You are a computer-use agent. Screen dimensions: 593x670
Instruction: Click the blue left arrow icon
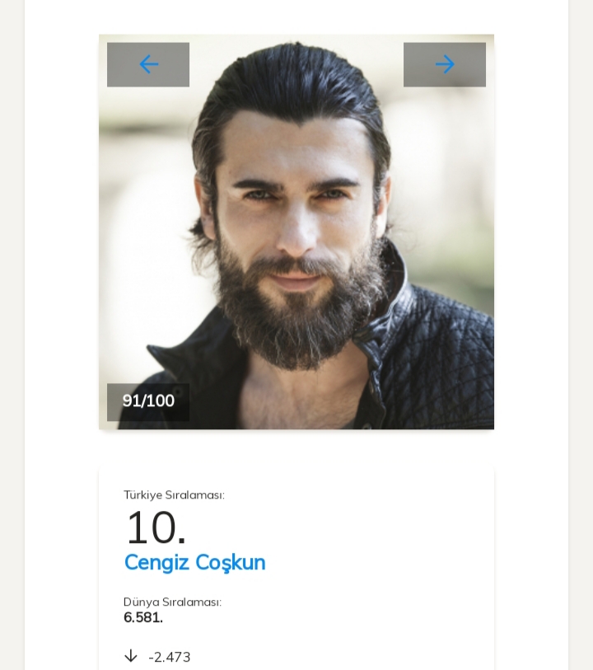click(x=148, y=64)
